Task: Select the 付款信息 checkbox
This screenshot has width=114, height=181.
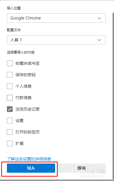Action: point(10,98)
